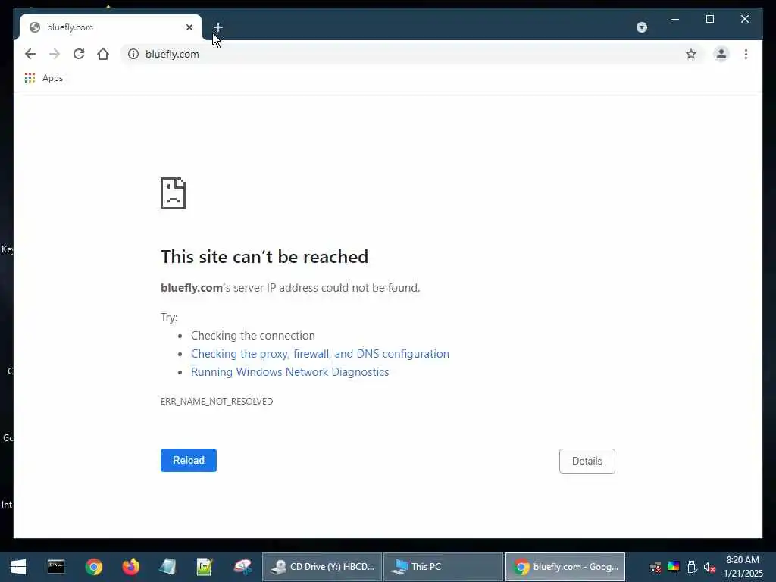
Task: Minimize the Chrome window
Action: 675,19
